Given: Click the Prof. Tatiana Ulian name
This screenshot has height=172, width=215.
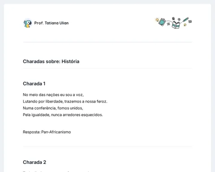Looking at the screenshot, I should click(52, 23).
